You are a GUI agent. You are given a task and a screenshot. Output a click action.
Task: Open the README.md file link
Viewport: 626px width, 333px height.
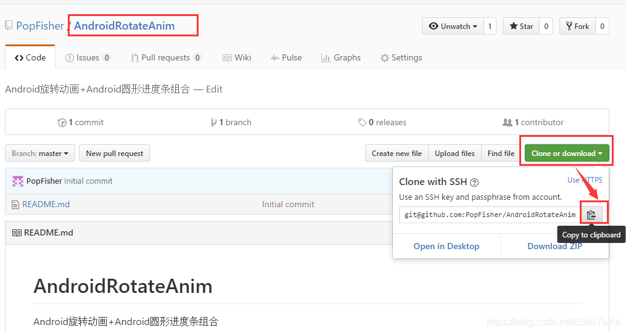click(46, 205)
